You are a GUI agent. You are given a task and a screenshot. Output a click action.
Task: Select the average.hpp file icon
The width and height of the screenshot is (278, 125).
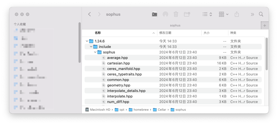104,58
